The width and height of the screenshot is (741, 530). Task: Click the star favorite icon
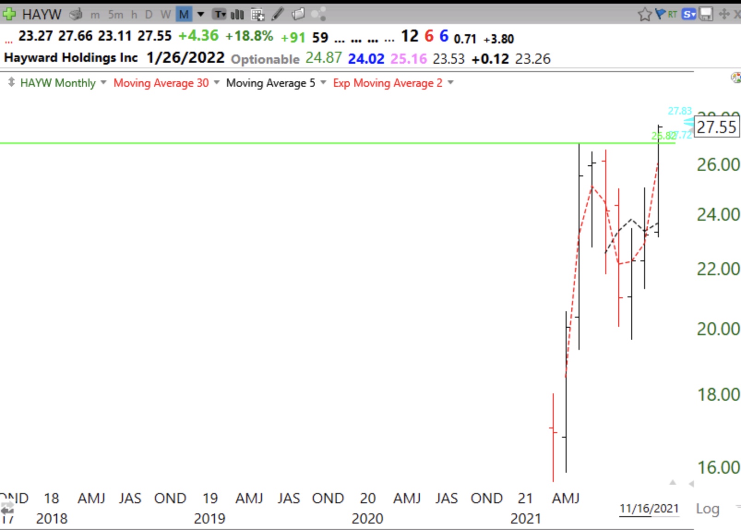pos(644,14)
